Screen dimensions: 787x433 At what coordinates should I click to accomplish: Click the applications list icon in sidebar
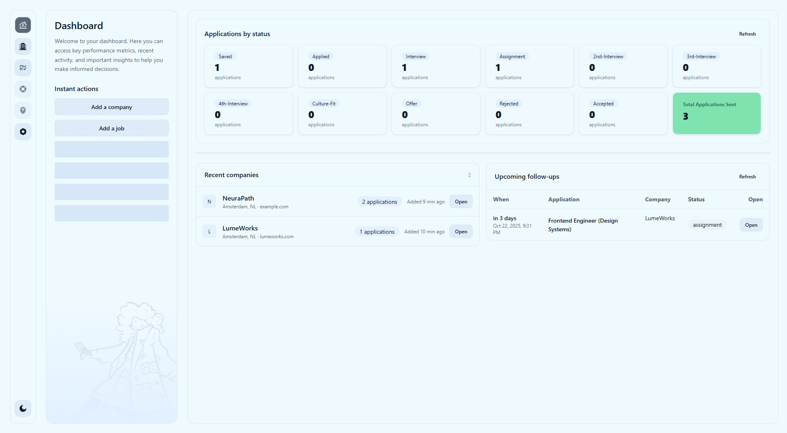click(x=23, y=68)
